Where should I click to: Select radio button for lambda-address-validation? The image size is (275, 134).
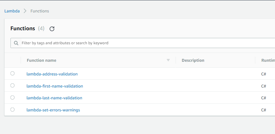(12, 73)
